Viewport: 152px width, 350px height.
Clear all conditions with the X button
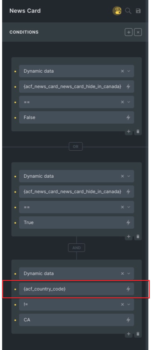138,32
